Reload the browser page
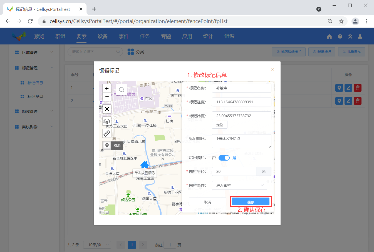 (x=30, y=21)
